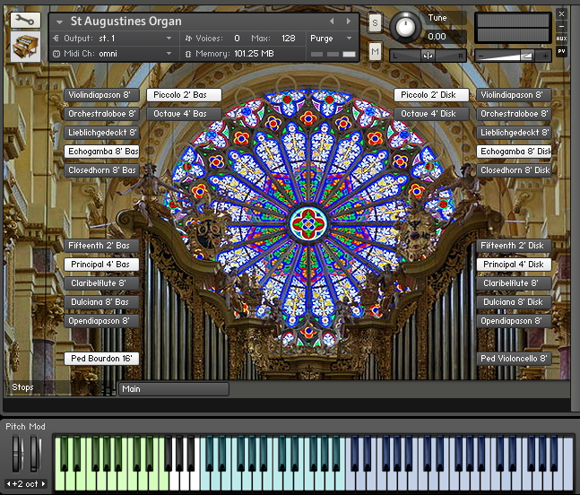Image resolution: width=580 pixels, height=495 pixels.
Task: Toggle right Lieblichgedeckt 8' stop
Action: click(514, 133)
